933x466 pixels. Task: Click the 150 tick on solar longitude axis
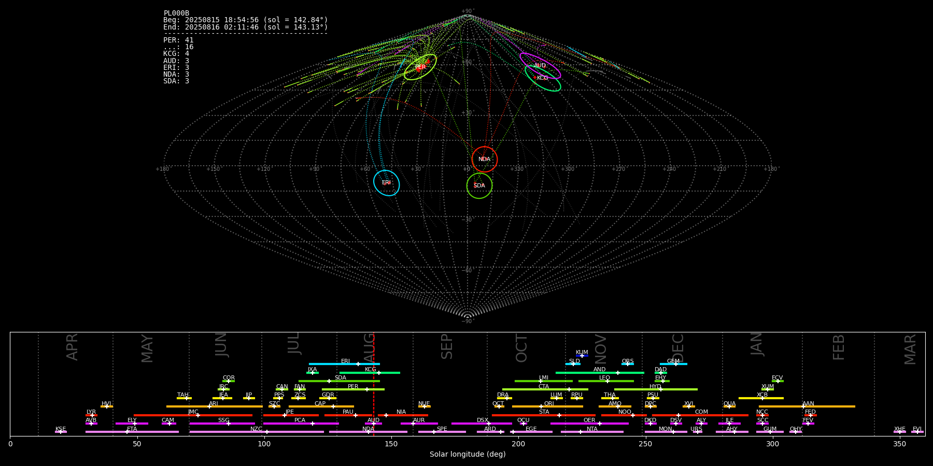tap(391, 444)
